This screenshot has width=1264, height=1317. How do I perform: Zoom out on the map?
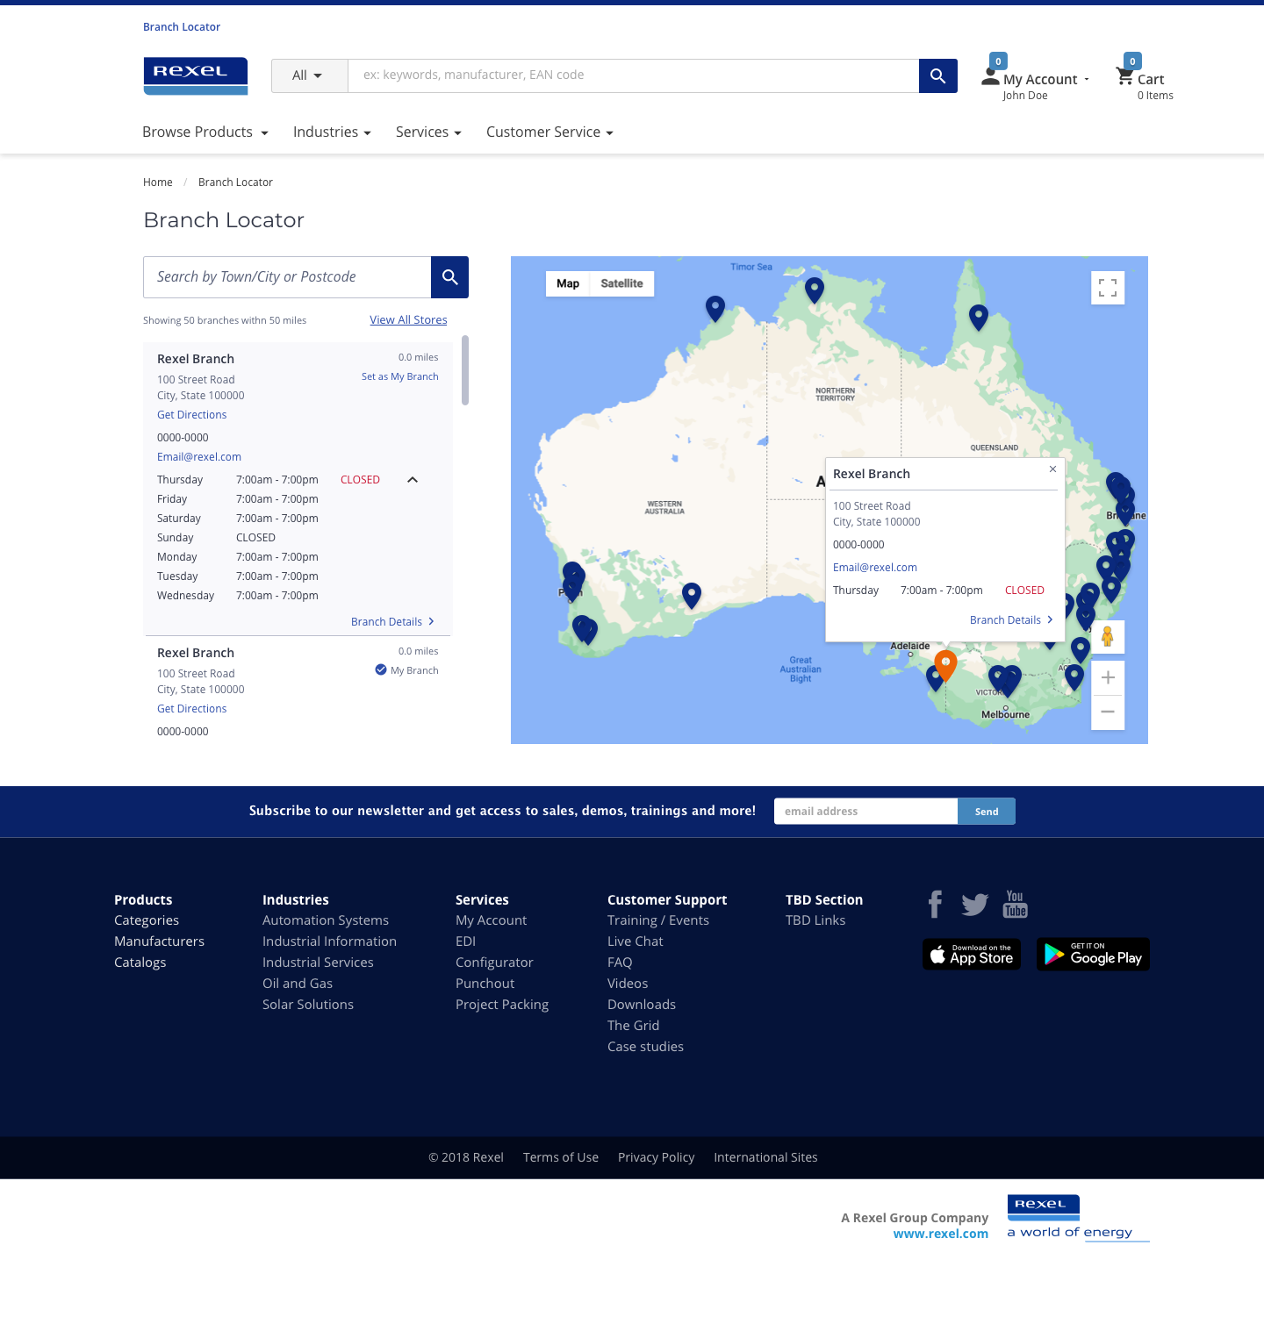click(1108, 712)
